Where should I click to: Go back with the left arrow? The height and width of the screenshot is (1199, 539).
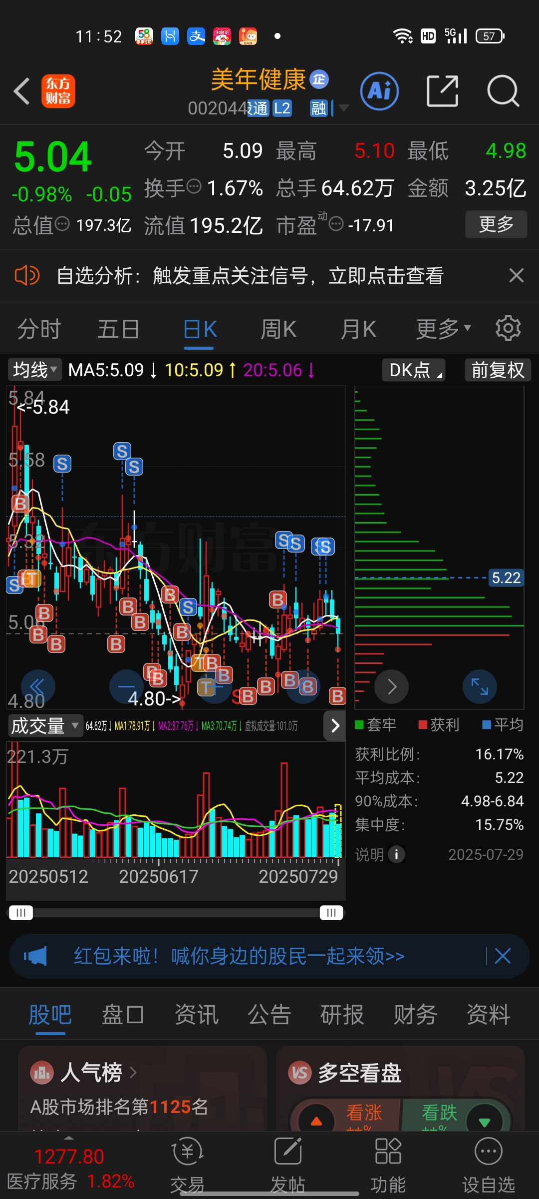coord(22,91)
